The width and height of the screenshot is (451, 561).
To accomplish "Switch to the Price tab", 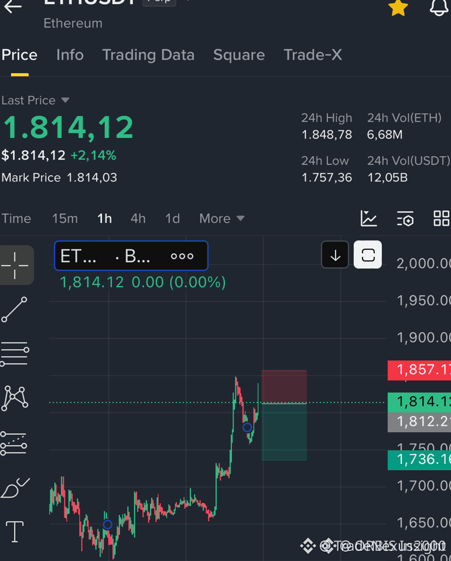I will (x=19, y=55).
